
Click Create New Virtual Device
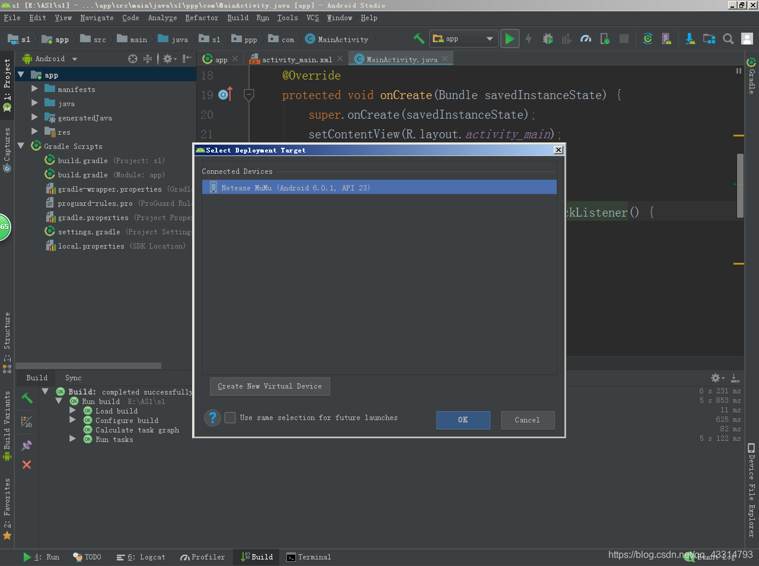pyautogui.click(x=270, y=386)
